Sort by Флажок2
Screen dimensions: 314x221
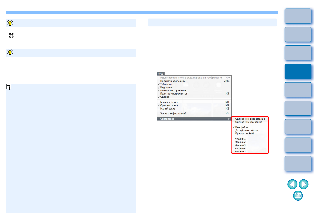pos(250,142)
